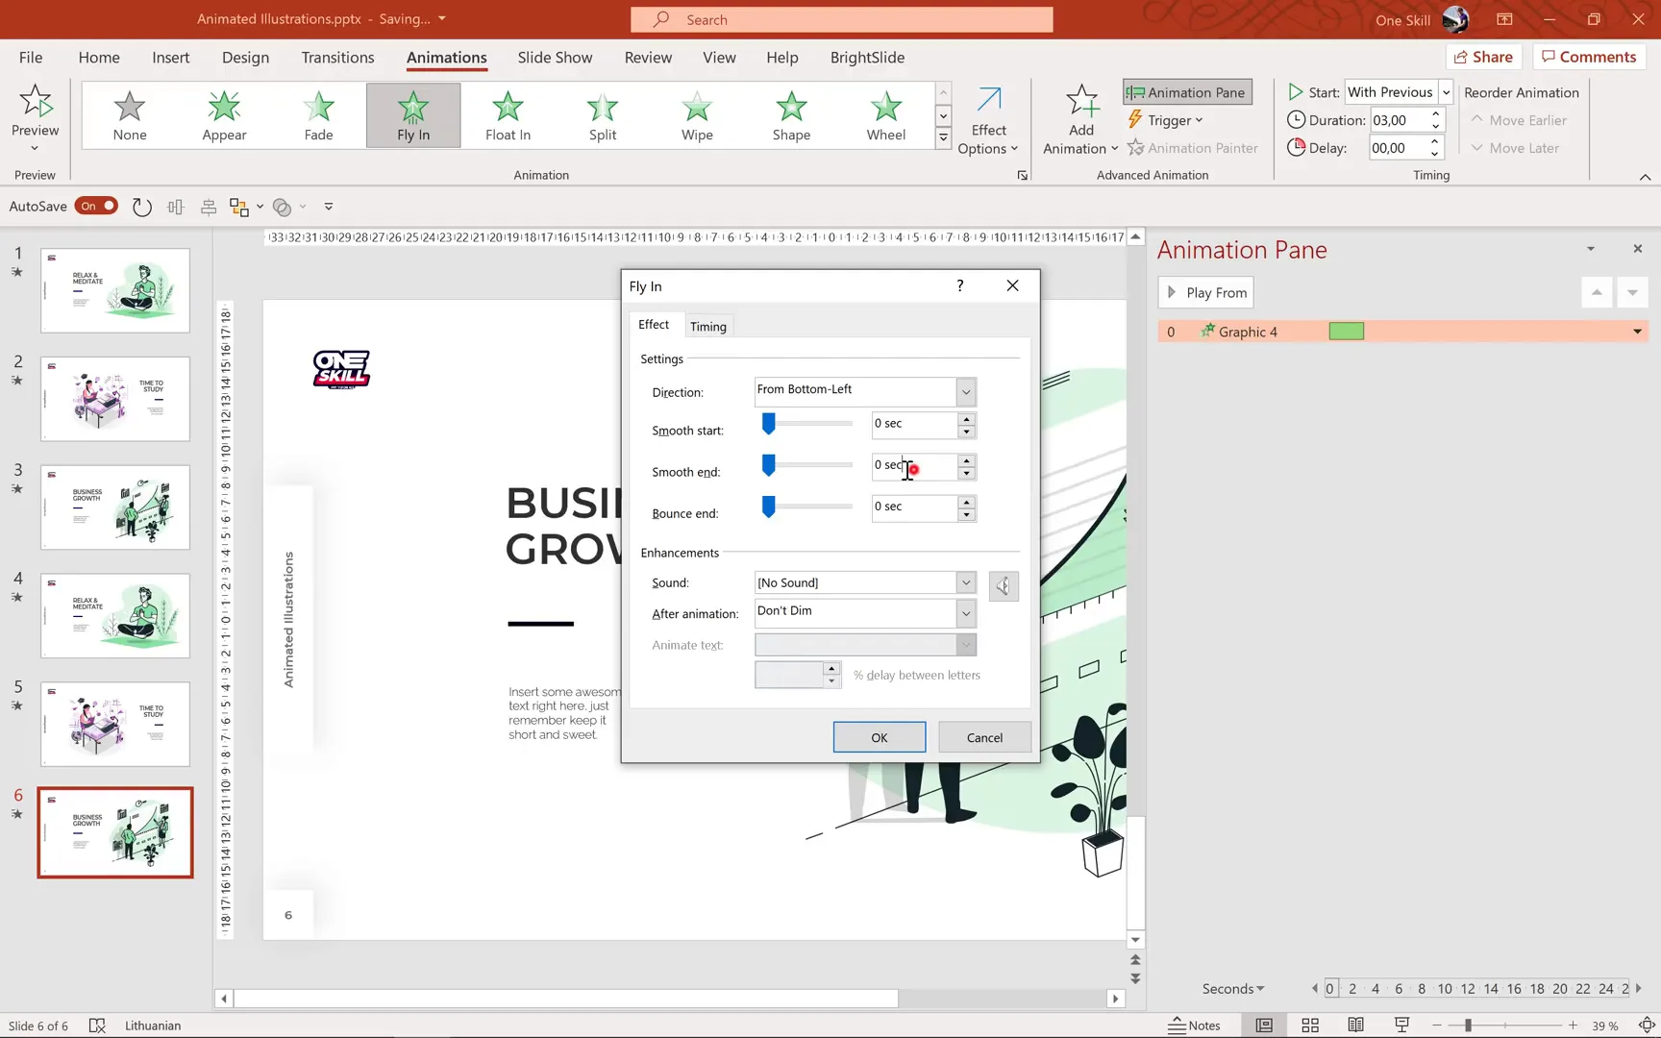Image resolution: width=1661 pixels, height=1038 pixels.
Task: Click Play From in the Animation Pane
Action: [x=1204, y=292]
